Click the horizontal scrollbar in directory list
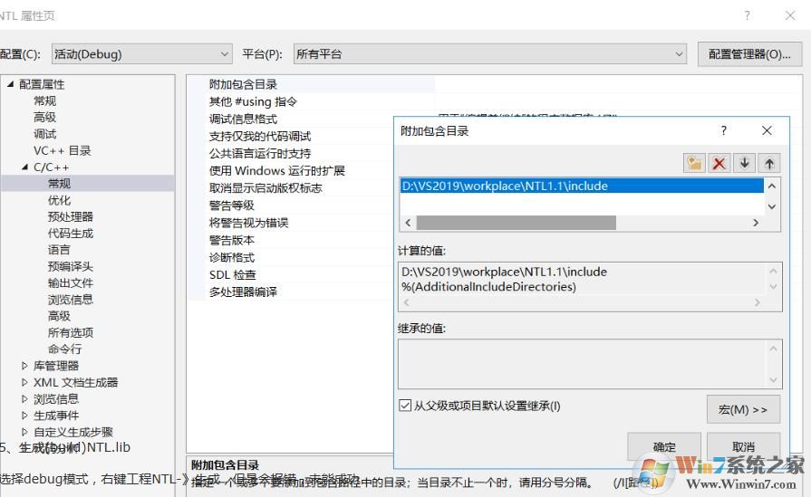811x497 pixels. point(517,223)
